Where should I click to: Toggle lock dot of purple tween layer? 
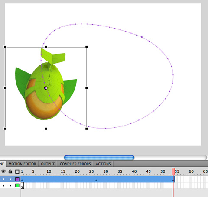10,179
